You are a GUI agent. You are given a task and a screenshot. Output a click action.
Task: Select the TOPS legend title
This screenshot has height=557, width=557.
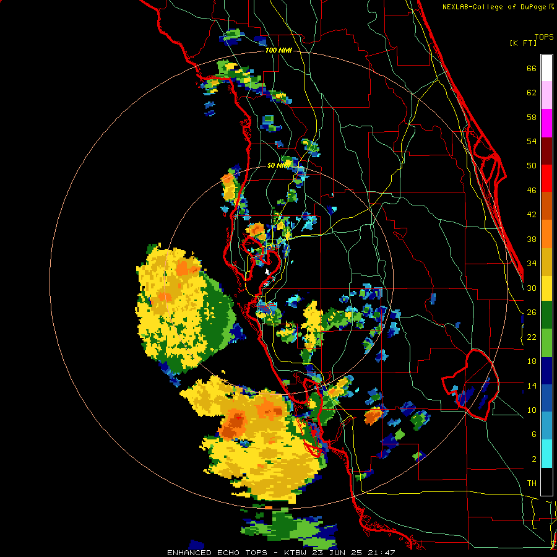(x=544, y=37)
